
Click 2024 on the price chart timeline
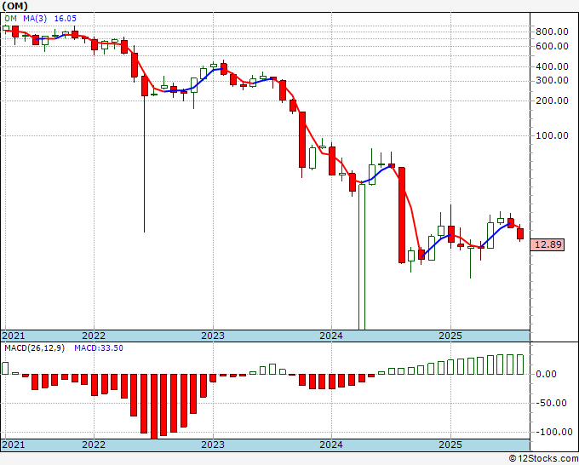331,336
